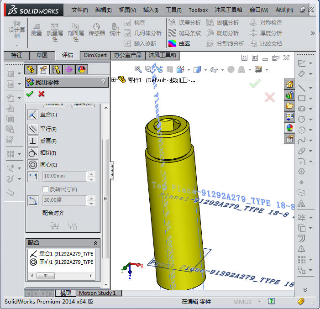The height and width of the screenshot is (309, 320).
Task: Cancel with the red X in the panel
Action: pyautogui.click(x=42, y=94)
